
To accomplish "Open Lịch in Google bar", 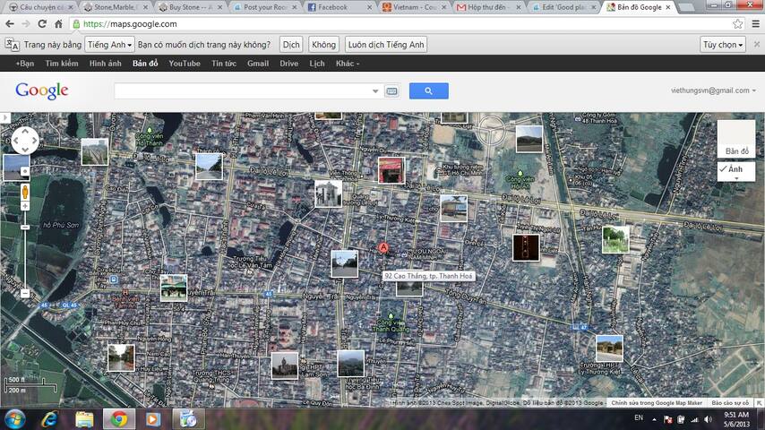I will 317,64.
